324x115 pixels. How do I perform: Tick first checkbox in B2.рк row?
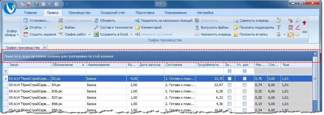tap(229, 79)
